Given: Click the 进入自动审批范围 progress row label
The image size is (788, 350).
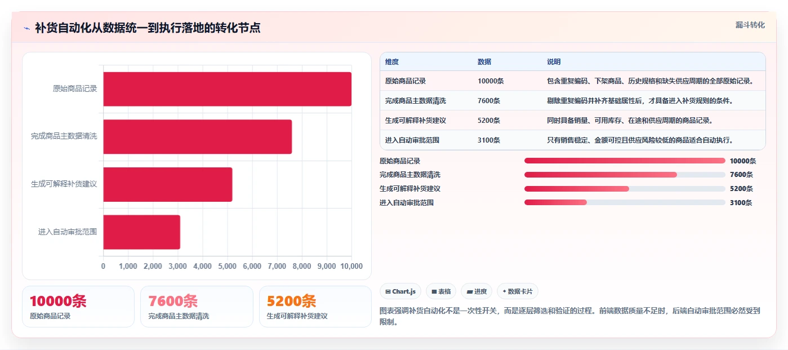Looking at the screenshot, I should [x=407, y=203].
